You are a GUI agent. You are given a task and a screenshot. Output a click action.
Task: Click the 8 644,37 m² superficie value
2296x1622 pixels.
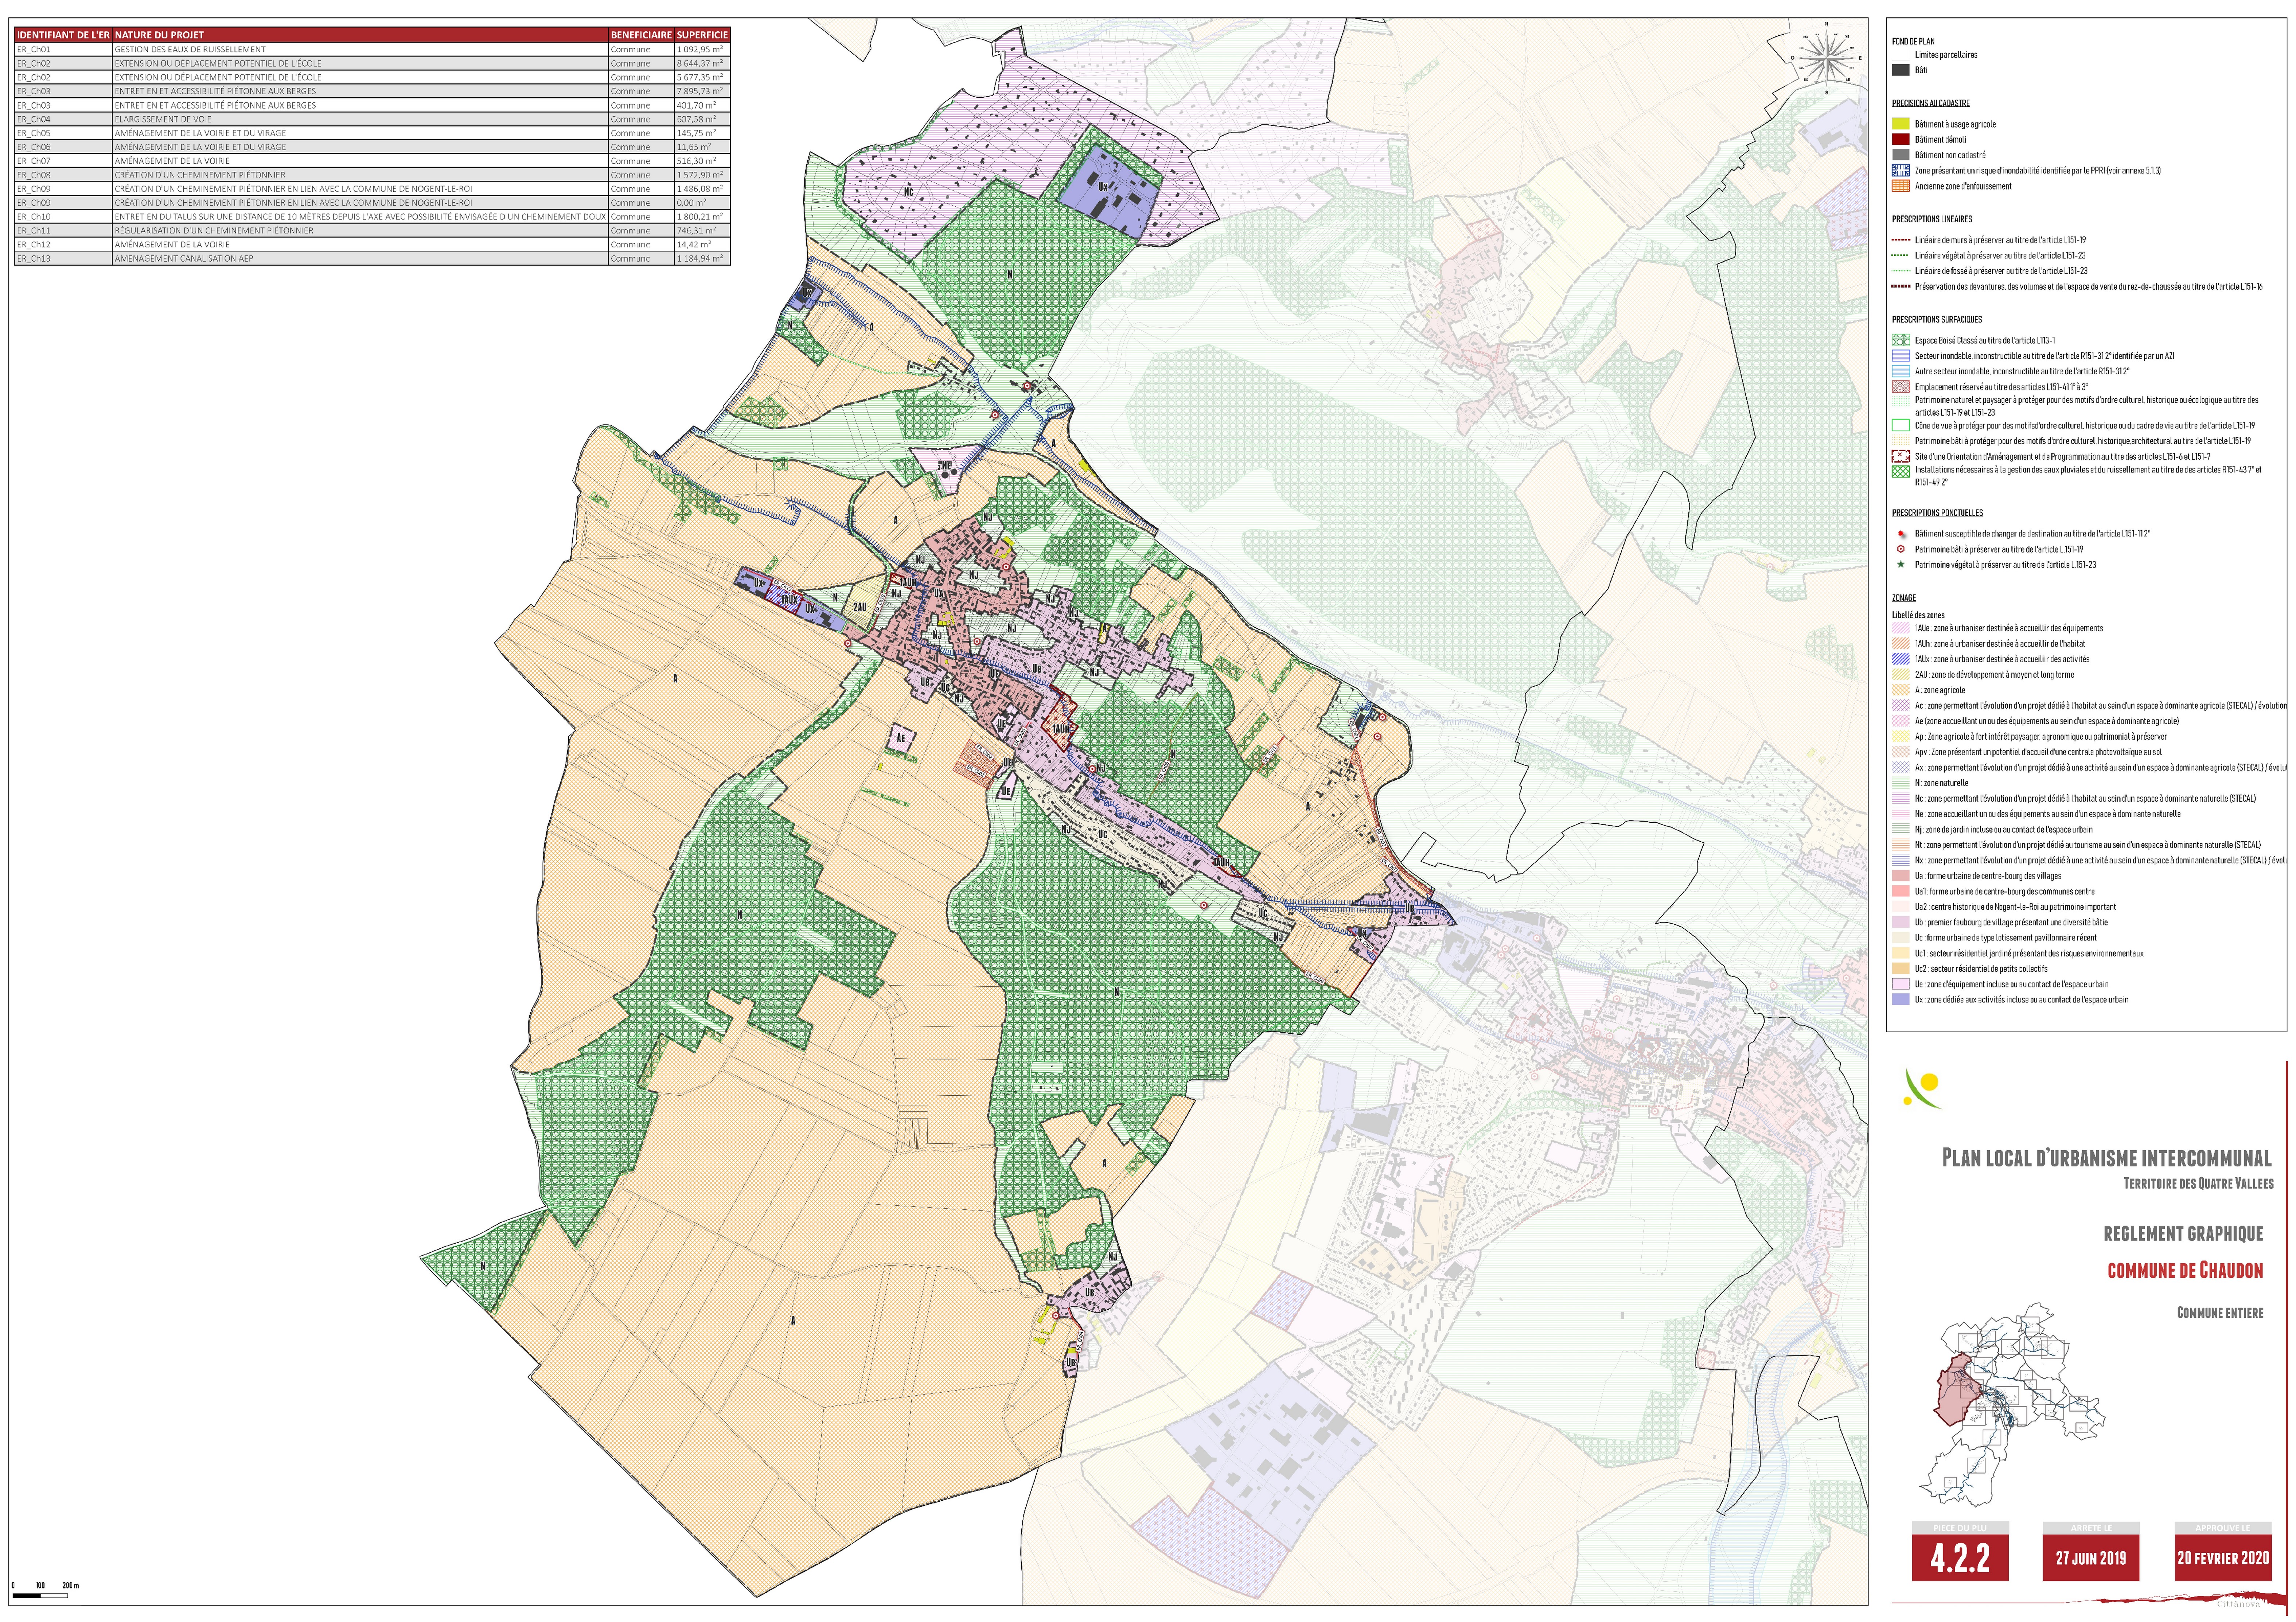[702, 63]
